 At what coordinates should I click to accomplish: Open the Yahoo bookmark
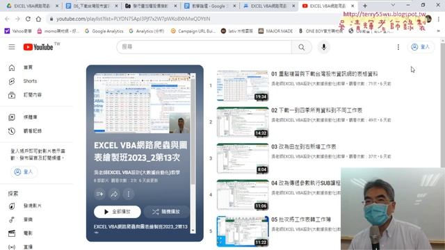pyautogui.click(x=18, y=31)
